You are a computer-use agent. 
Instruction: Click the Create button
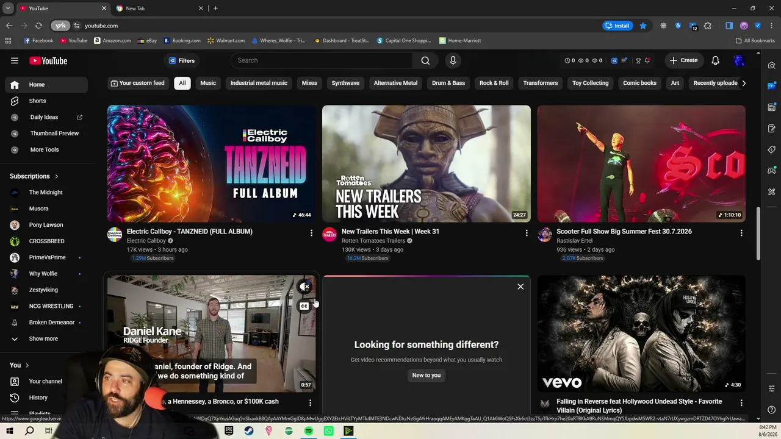(683, 60)
